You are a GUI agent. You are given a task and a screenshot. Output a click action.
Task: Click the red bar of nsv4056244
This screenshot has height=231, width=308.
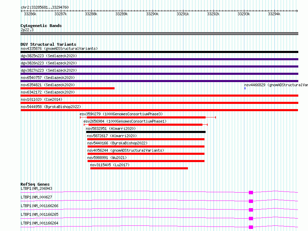click(x=146, y=154)
